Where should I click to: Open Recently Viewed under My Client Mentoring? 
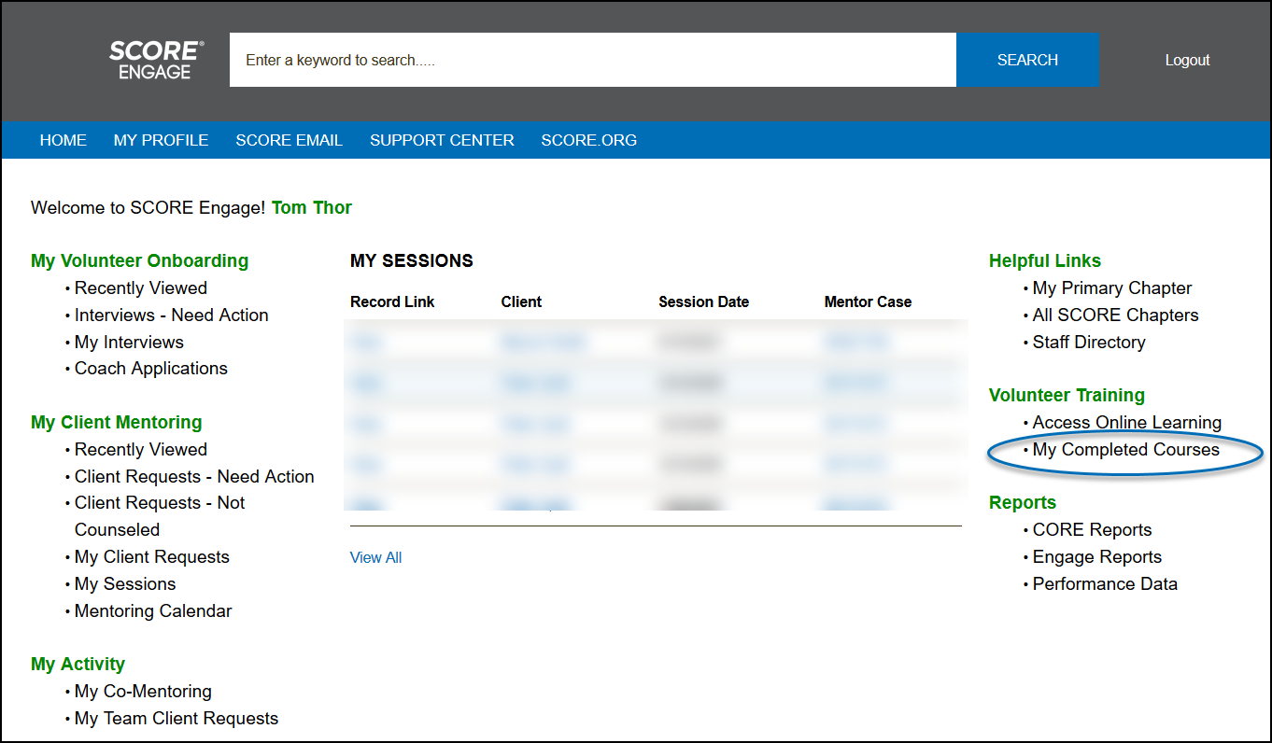(x=141, y=450)
